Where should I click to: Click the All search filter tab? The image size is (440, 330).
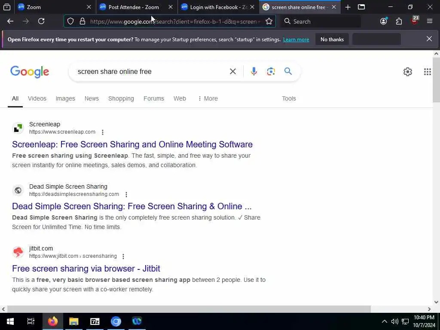(15, 98)
